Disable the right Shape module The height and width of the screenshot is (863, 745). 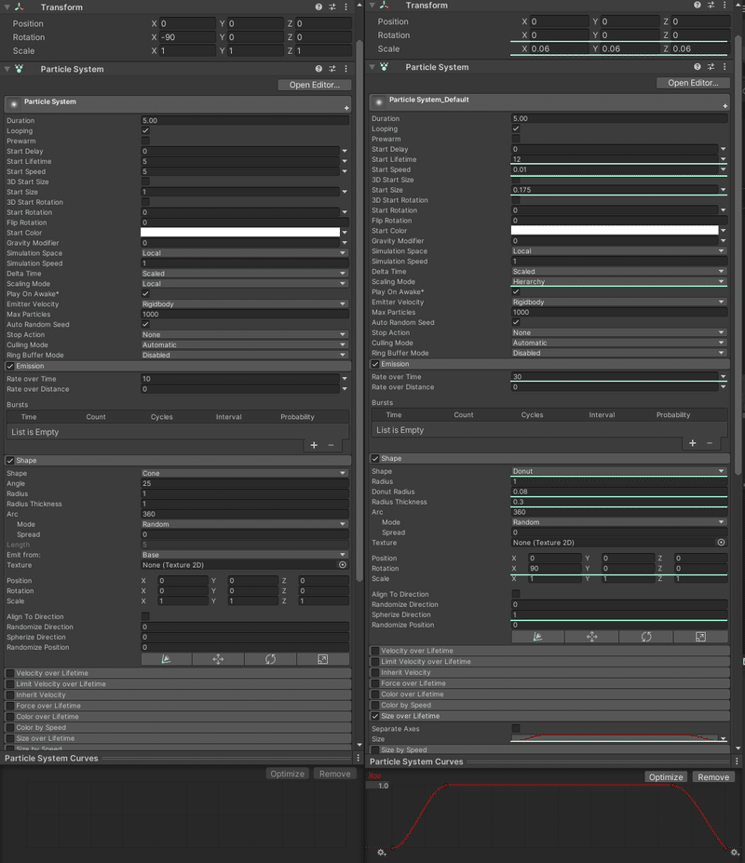tap(375, 458)
